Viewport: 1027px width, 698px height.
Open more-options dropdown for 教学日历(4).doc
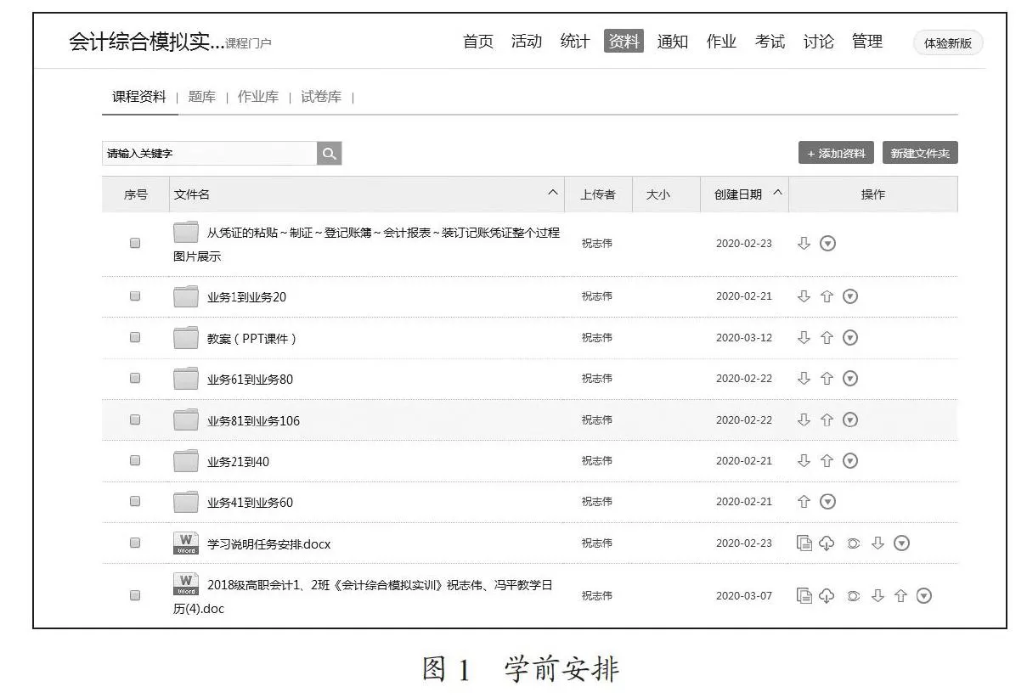point(924,596)
